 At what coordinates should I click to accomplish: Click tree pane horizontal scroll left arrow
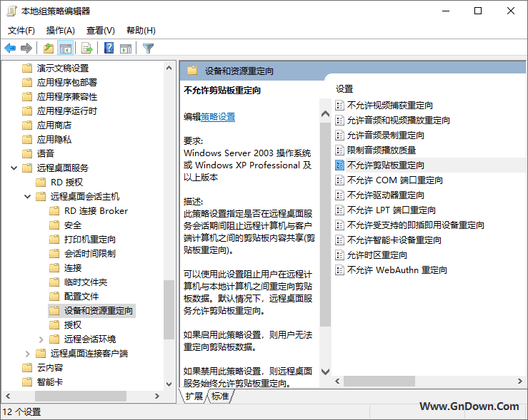(x=8, y=396)
